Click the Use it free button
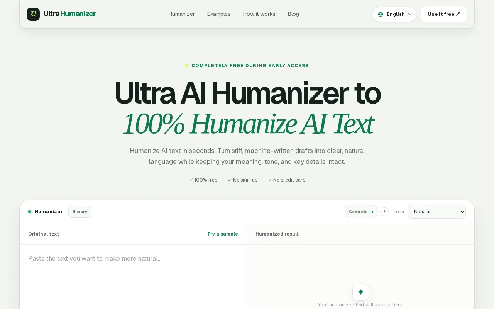Screen dimensions: 494x309 tap(444, 14)
